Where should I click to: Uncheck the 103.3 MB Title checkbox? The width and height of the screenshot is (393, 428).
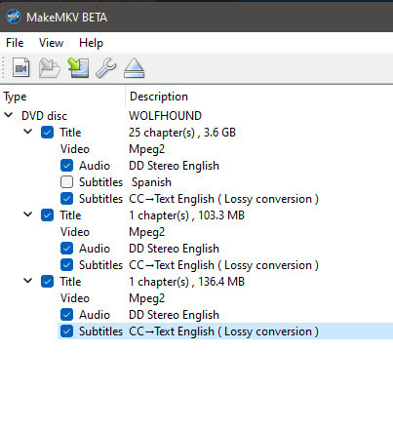[48, 215]
